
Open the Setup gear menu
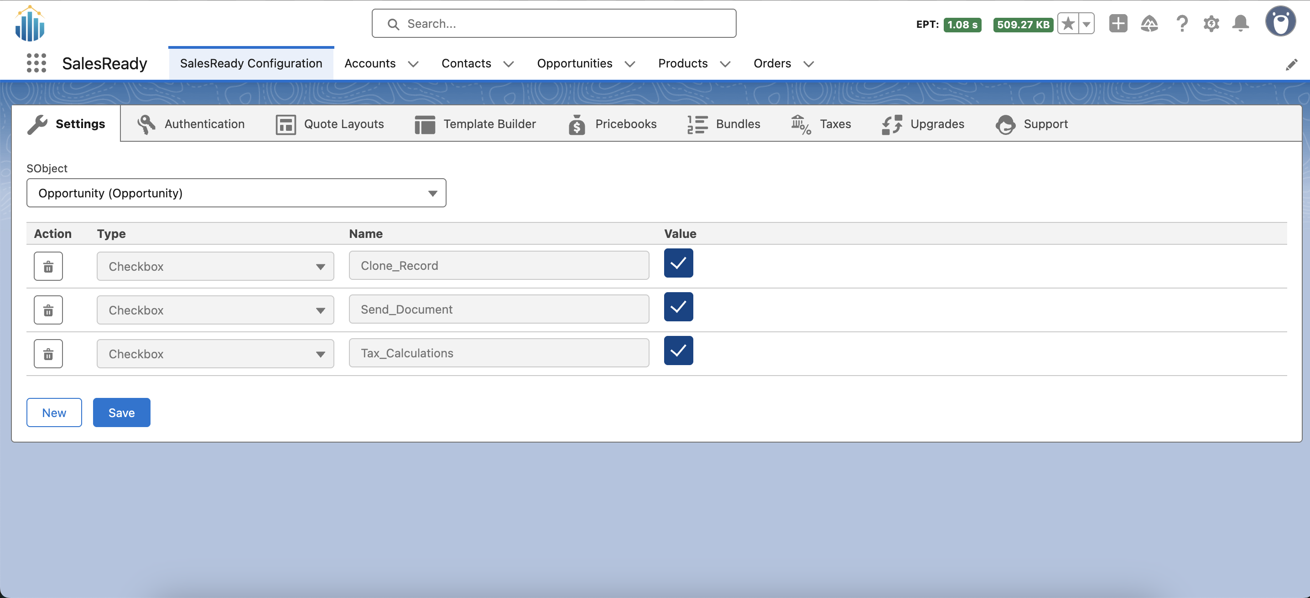[1211, 24]
